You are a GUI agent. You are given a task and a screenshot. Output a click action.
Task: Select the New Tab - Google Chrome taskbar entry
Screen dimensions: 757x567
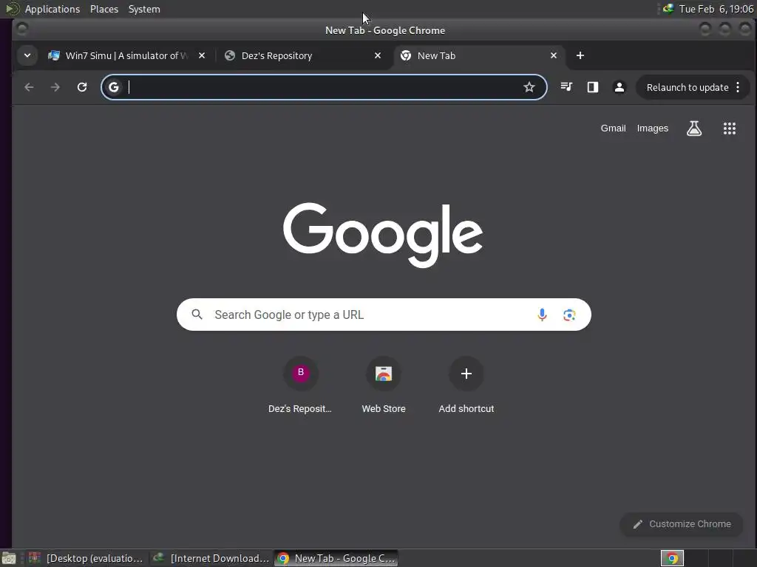pos(336,558)
